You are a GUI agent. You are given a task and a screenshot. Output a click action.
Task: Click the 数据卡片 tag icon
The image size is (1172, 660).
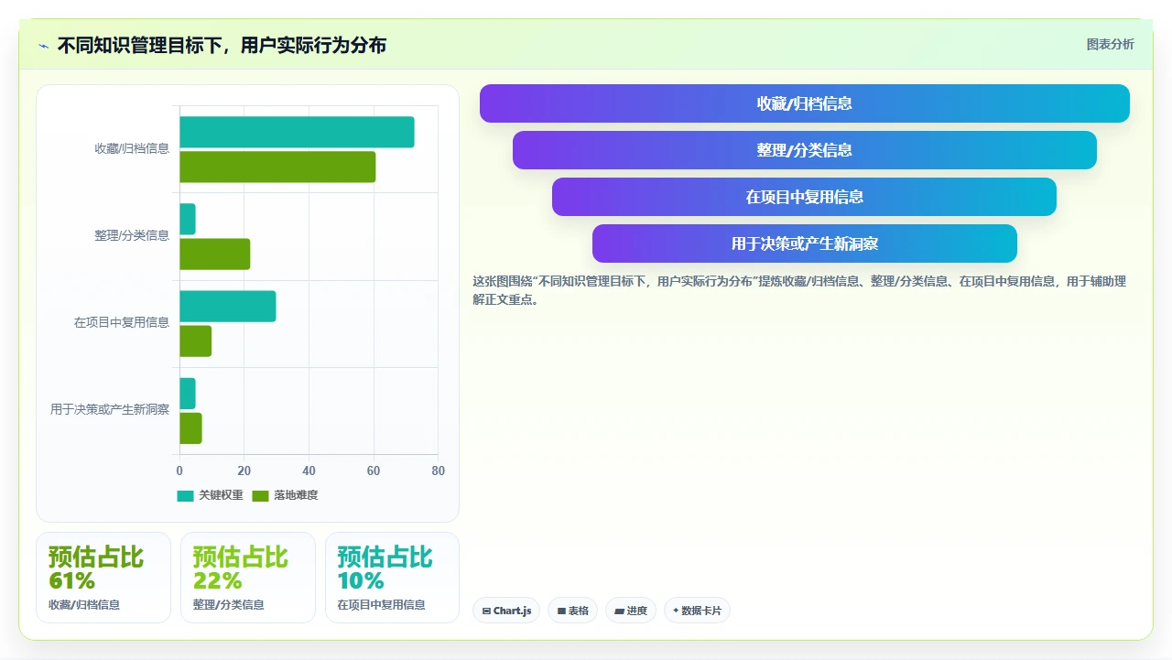676,611
